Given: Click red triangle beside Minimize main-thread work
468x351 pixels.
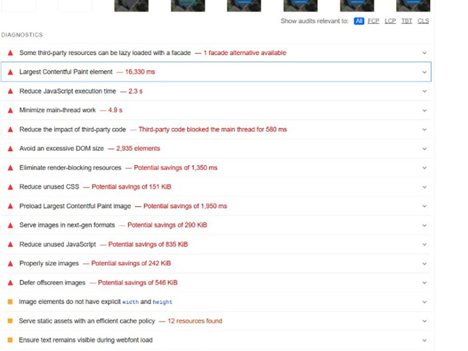Looking at the screenshot, I should tap(10, 110).
